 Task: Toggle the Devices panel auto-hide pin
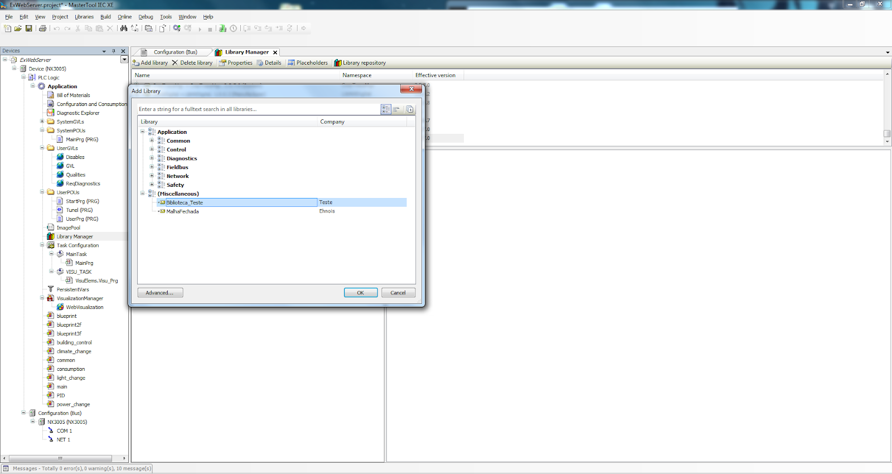coord(114,51)
